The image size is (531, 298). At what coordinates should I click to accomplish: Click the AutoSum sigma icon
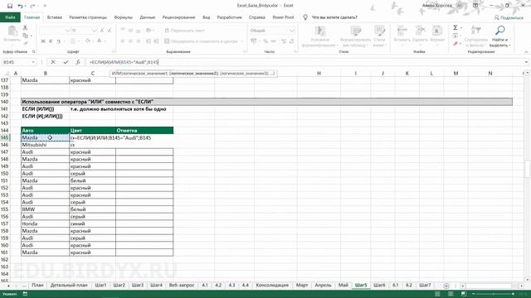[x=455, y=27]
